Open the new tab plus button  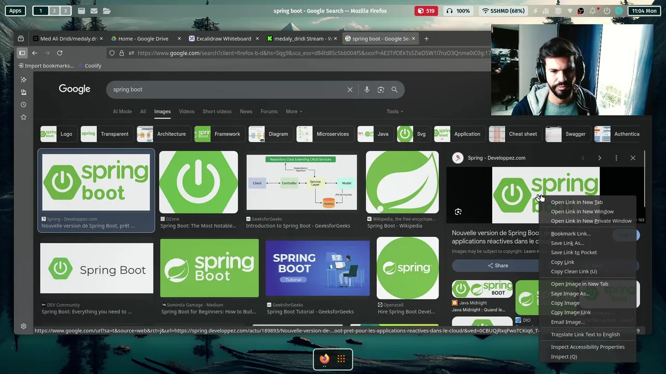[426, 38]
